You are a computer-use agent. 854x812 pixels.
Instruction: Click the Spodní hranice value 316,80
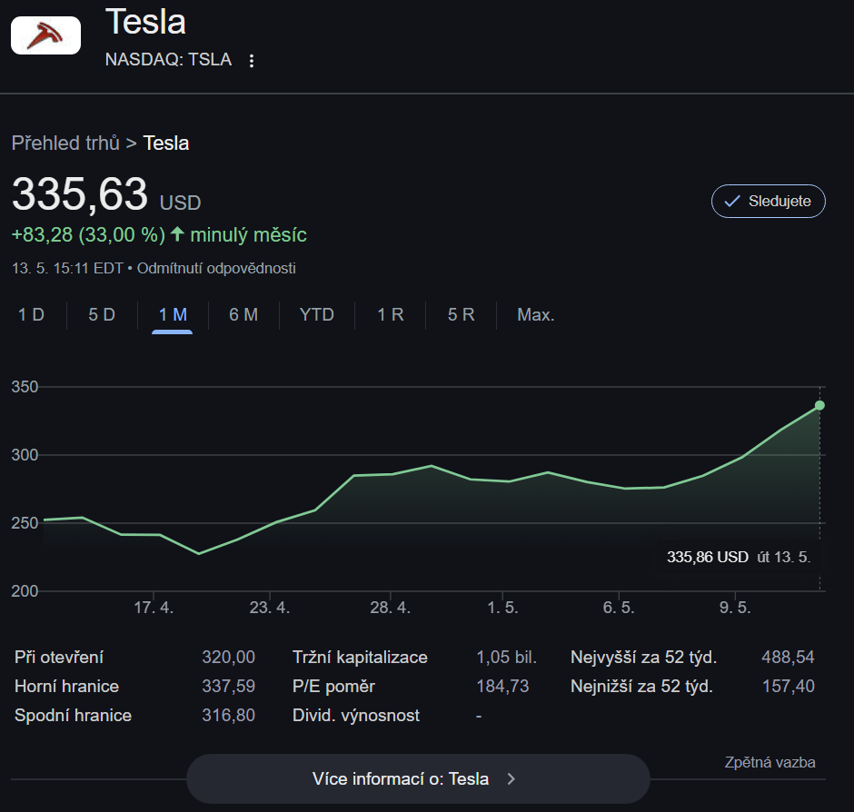click(x=228, y=715)
